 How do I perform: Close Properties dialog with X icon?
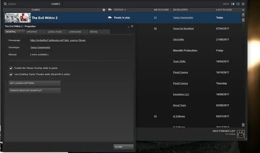[x=132, y=26]
